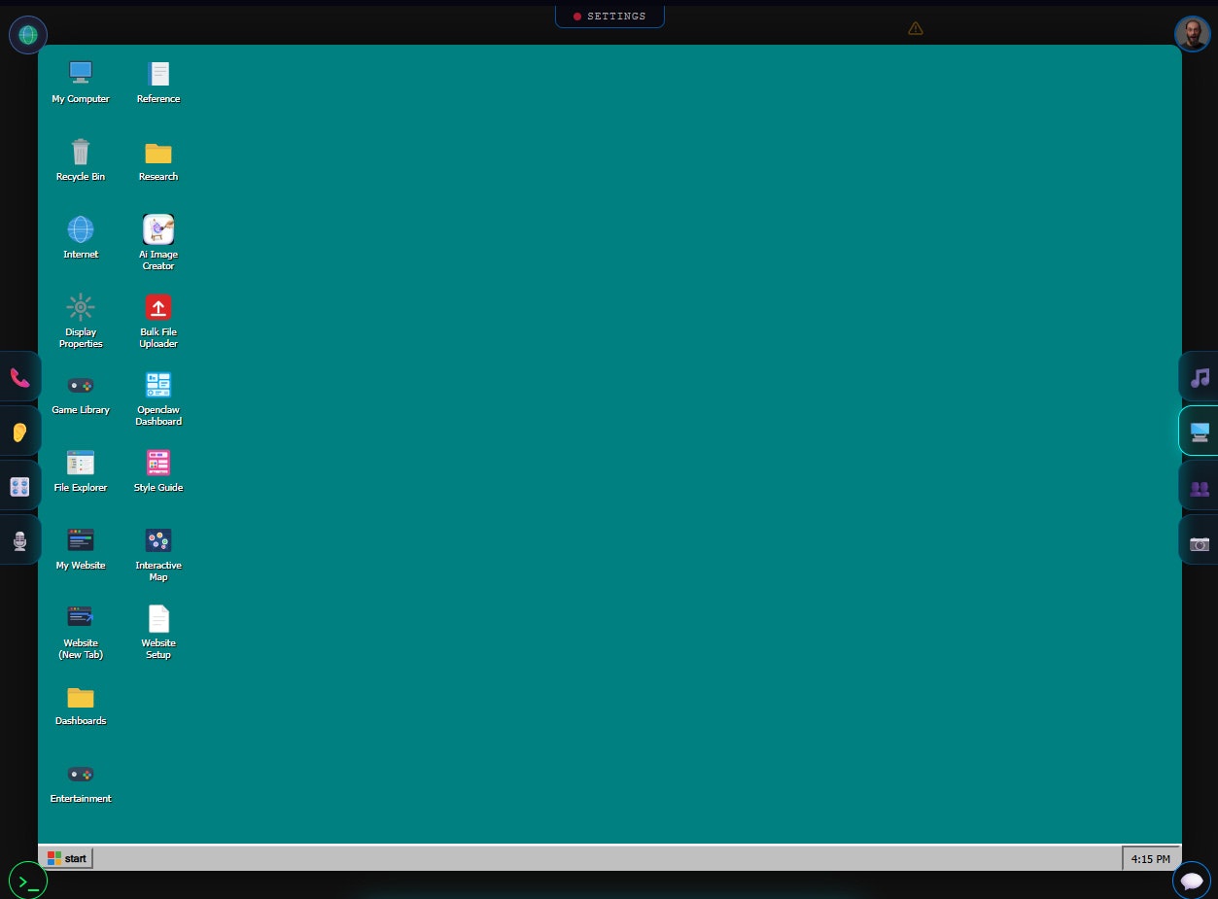The image size is (1218, 899).
Task: Select the camera icon in the right sidebar
Action: pos(1199,543)
